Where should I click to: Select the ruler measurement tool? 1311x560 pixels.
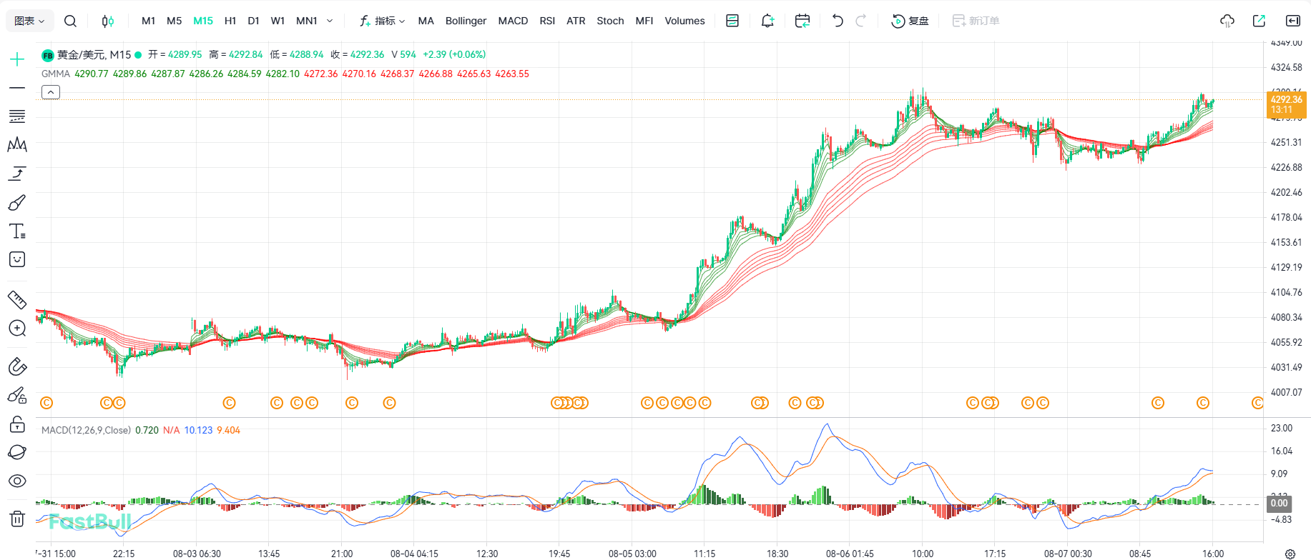(x=17, y=299)
